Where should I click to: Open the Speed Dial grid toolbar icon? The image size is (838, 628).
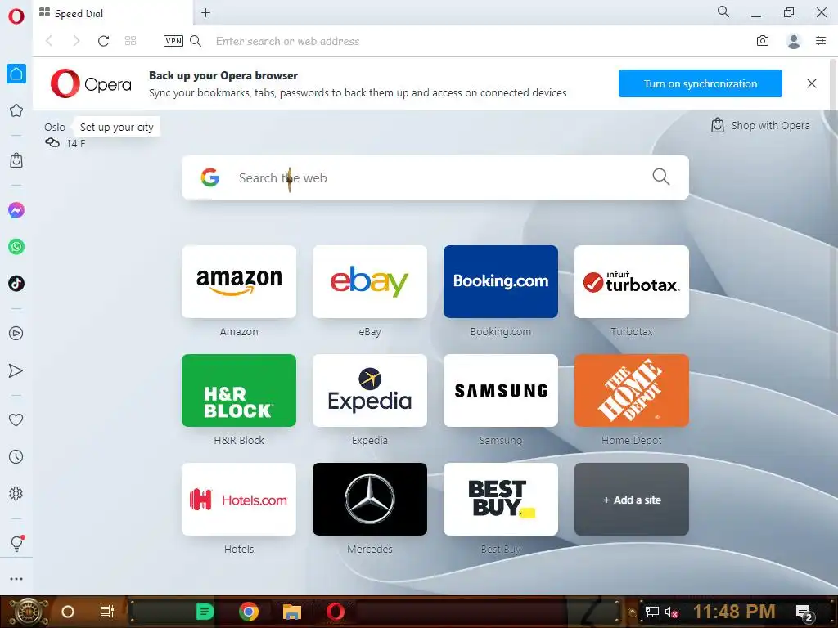click(130, 41)
